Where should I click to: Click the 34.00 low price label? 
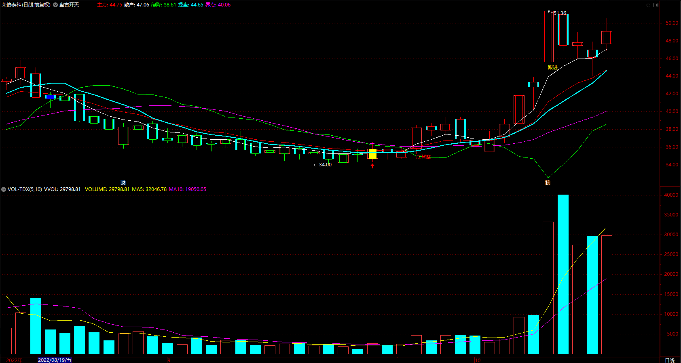coord(325,164)
